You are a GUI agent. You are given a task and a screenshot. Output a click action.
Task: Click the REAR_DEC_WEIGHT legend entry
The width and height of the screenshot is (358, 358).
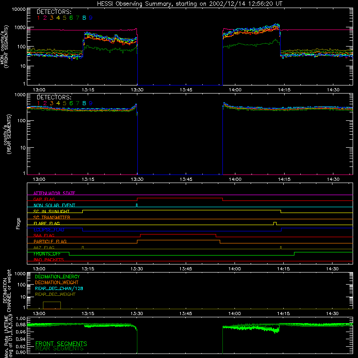[x=55, y=294]
